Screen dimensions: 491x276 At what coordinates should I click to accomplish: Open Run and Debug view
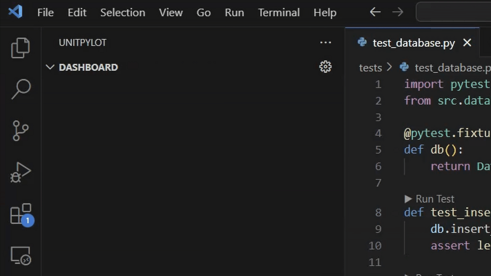(x=20, y=172)
